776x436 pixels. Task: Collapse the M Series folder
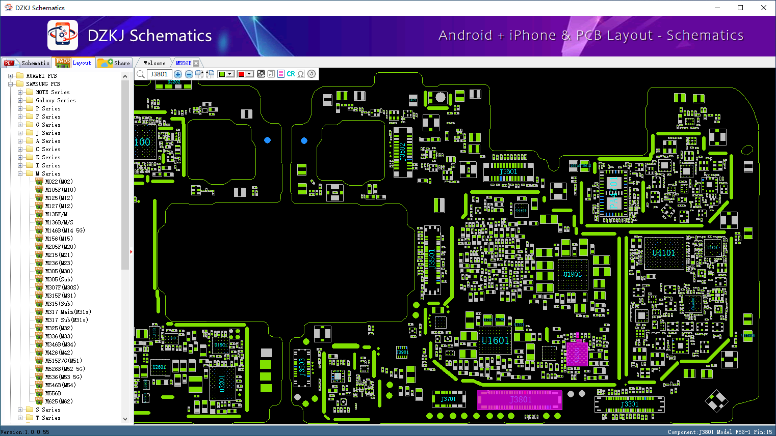point(20,173)
